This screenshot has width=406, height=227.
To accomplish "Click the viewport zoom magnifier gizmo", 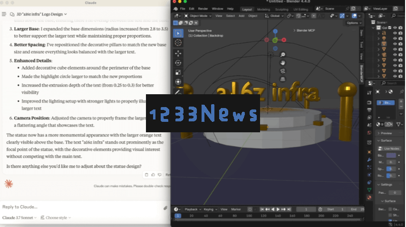I will [x=283, y=55].
